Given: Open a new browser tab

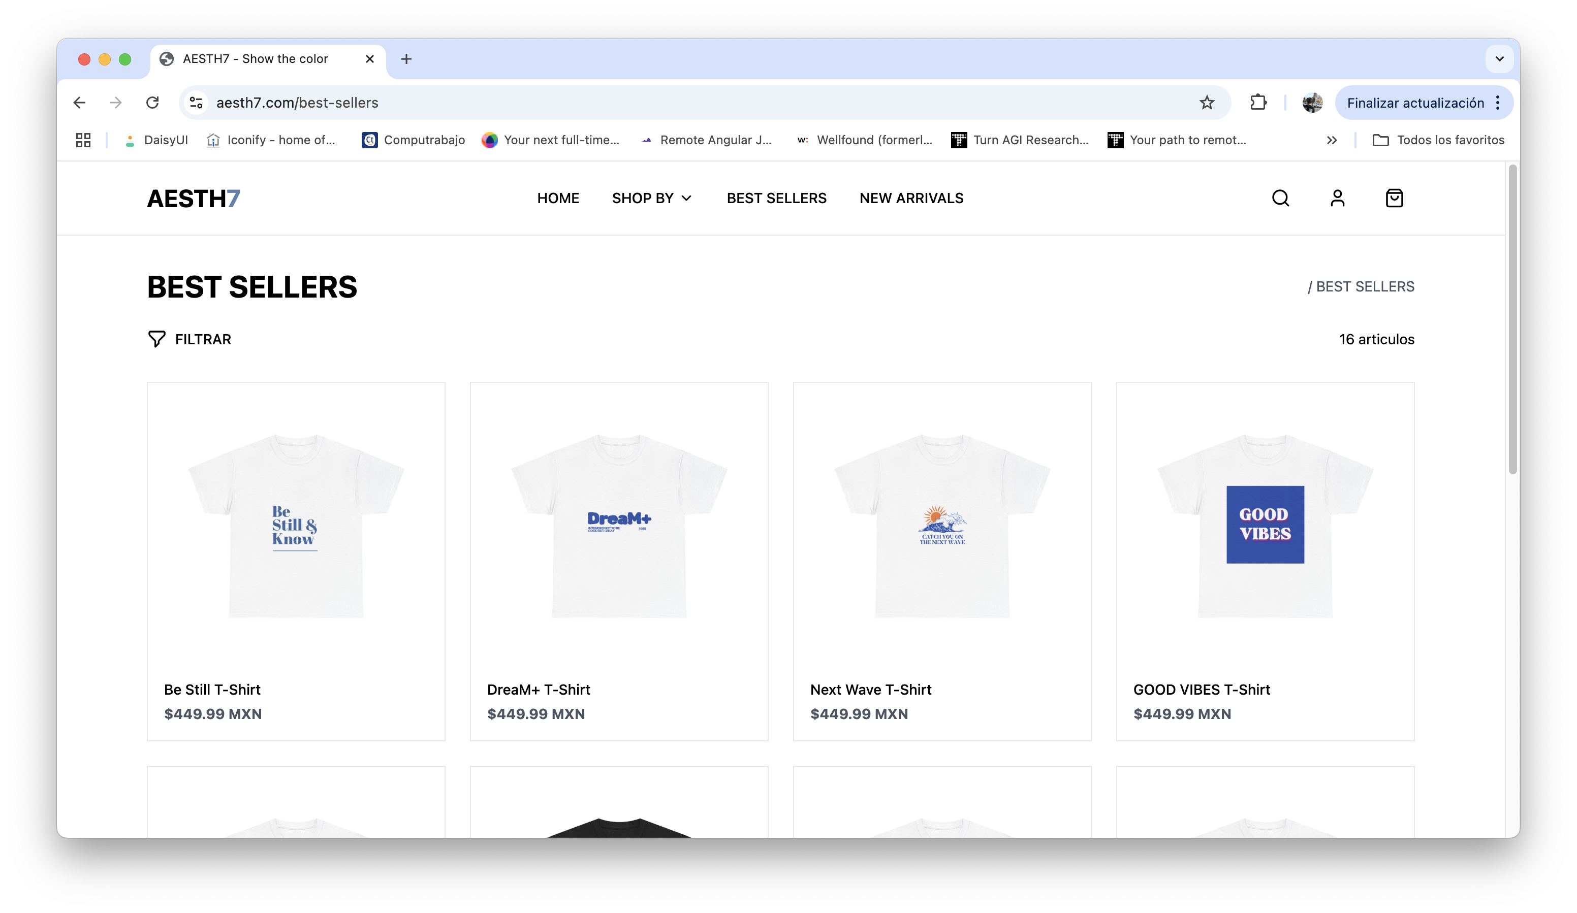Looking at the screenshot, I should click(x=406, y=59).
